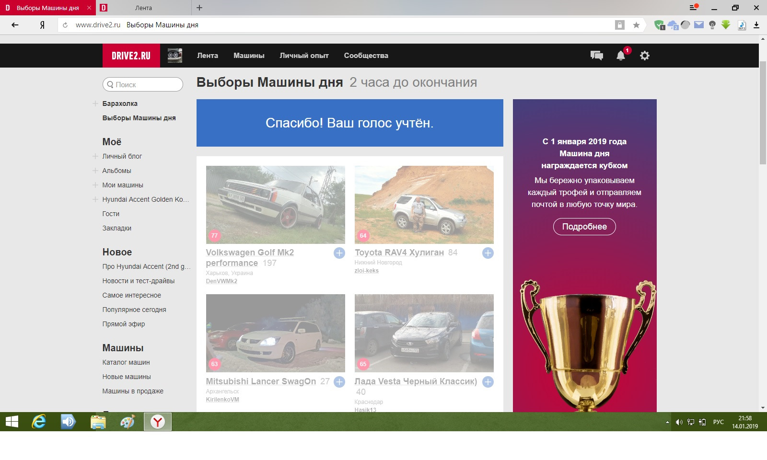The width and height of the screenshot is (767, 460).
Task: Open the mail envelope extension
Action: pos(699,24)
